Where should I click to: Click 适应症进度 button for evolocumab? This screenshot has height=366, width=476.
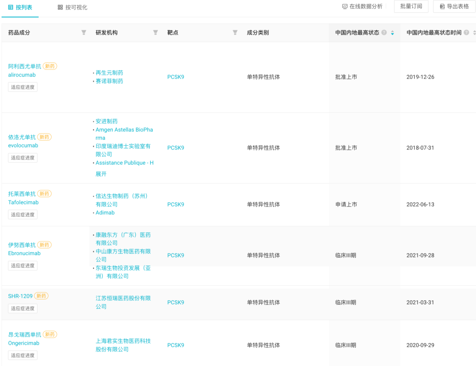pyautogui.click(x=23, y=158)
